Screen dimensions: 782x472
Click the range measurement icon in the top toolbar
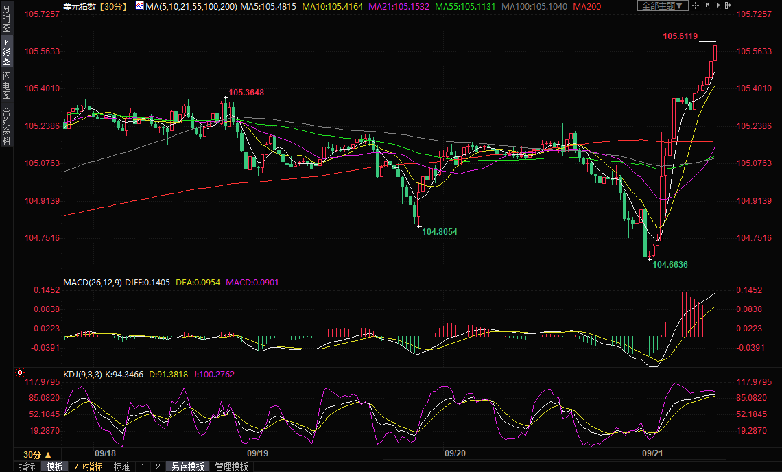(708, 6)
